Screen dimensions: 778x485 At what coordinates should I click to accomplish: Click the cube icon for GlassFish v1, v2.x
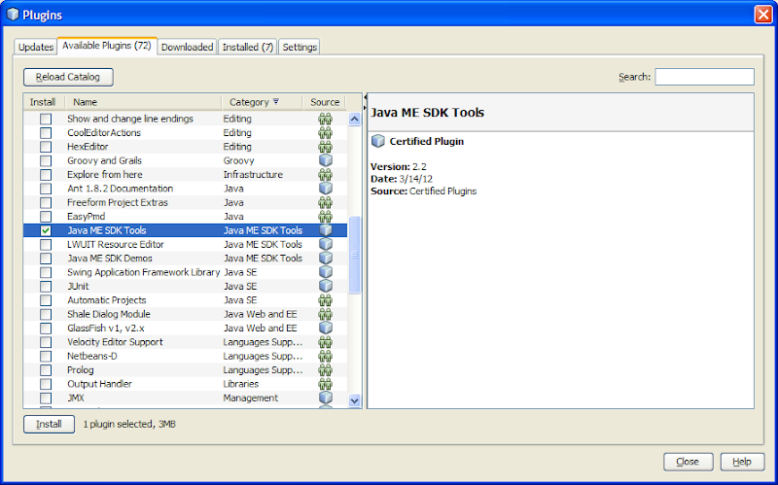326,328
